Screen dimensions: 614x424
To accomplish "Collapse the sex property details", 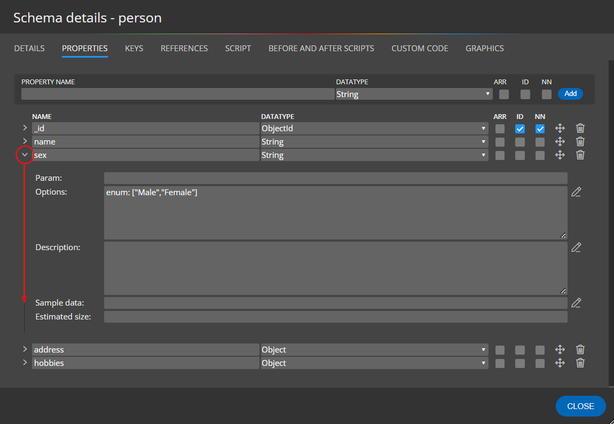I will point(25,155).
